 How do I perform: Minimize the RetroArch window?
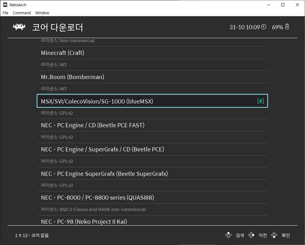(269, 5)
